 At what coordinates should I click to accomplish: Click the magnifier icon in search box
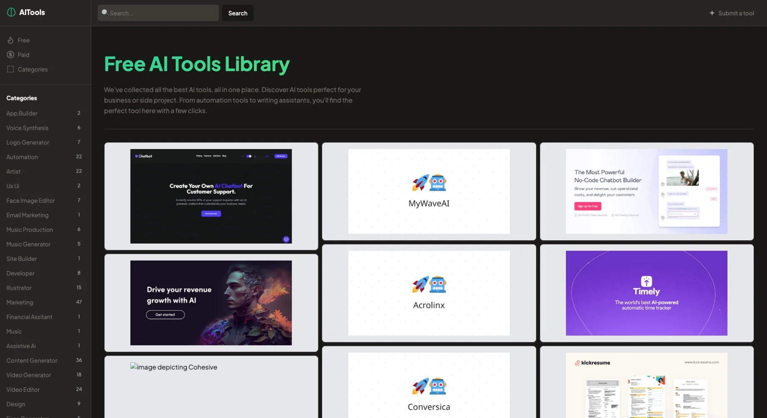coord(105,12)
